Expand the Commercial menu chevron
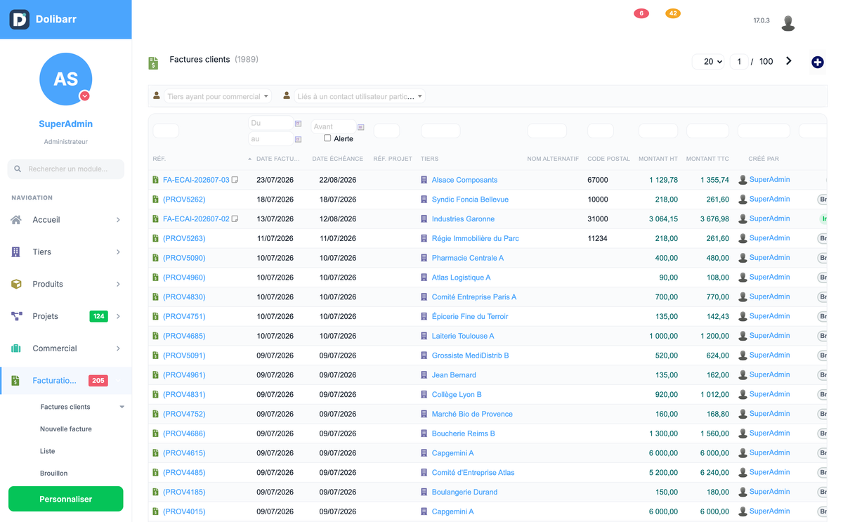The image size is (843, 522). pos(118,348)
